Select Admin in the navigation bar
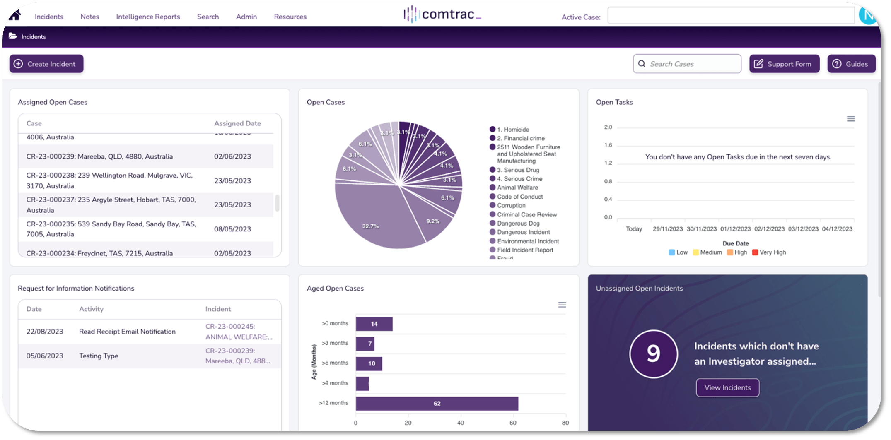The width and height of the screenshot is (891, 440). [246, 17]
